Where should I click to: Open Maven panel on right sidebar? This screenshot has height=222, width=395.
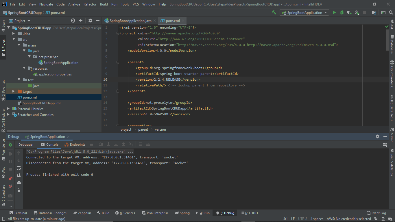coord(392,135)
